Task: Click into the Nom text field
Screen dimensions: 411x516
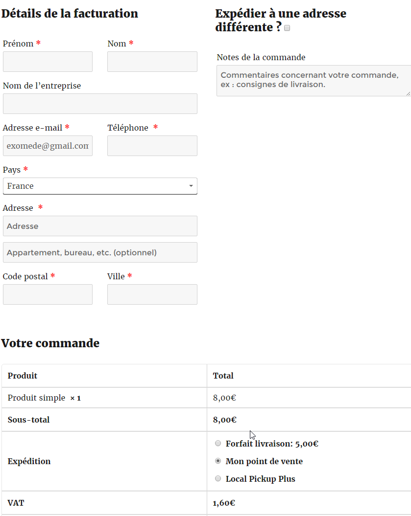Action: (x=152, y=62)
